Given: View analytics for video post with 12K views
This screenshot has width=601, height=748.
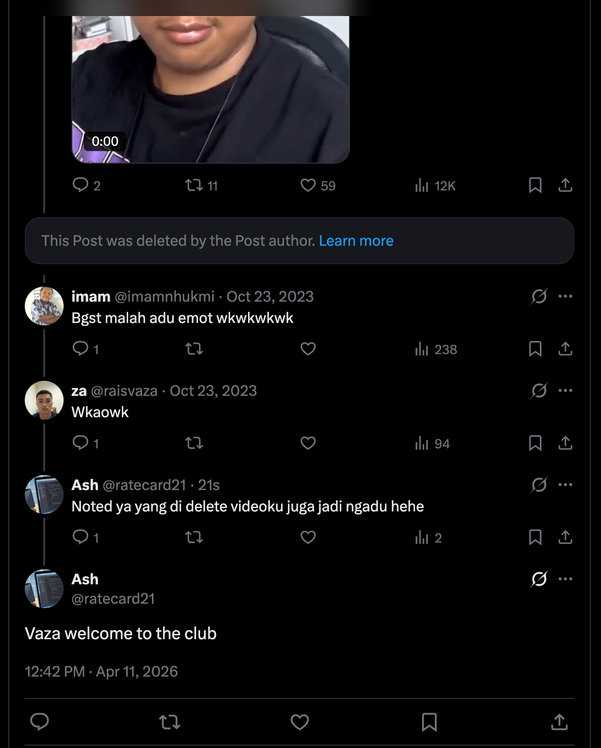Looking at the screenshot, I should (x=421, y=185).
